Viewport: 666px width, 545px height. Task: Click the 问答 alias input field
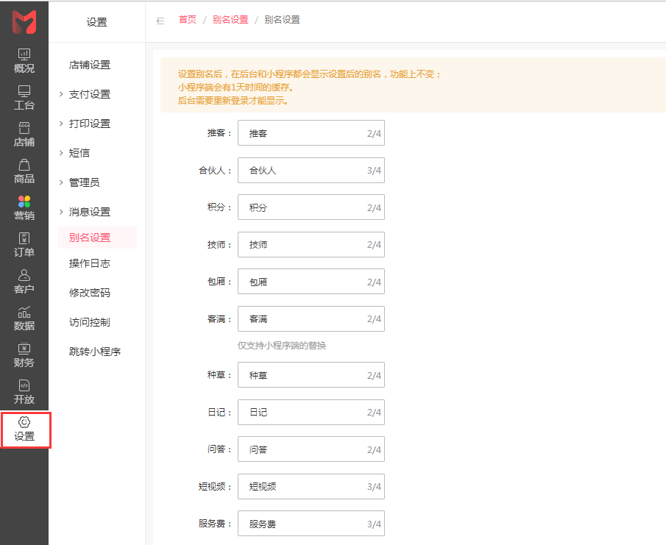tap(311, 449)
